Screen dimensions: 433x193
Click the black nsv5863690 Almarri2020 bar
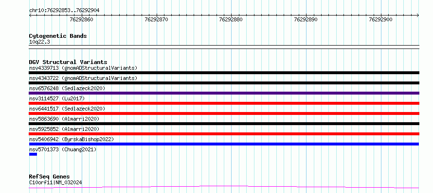(x=224, y=124)
